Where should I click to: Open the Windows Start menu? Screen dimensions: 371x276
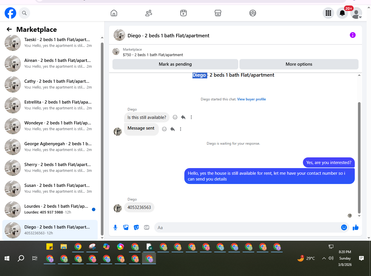tap(7, 258)
